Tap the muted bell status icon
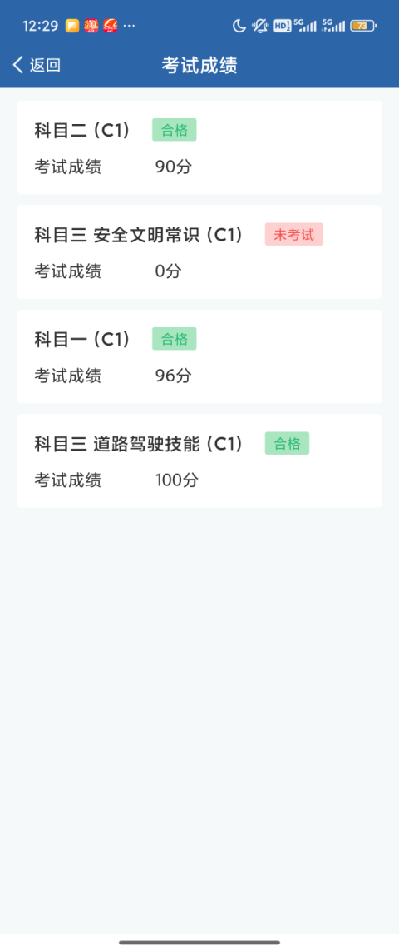The image size is (399, 951). tap(260, 26)
